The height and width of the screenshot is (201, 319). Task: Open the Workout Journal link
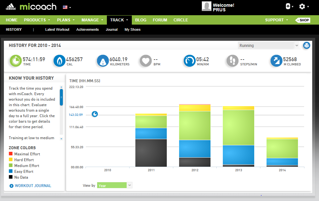[32, 186]
